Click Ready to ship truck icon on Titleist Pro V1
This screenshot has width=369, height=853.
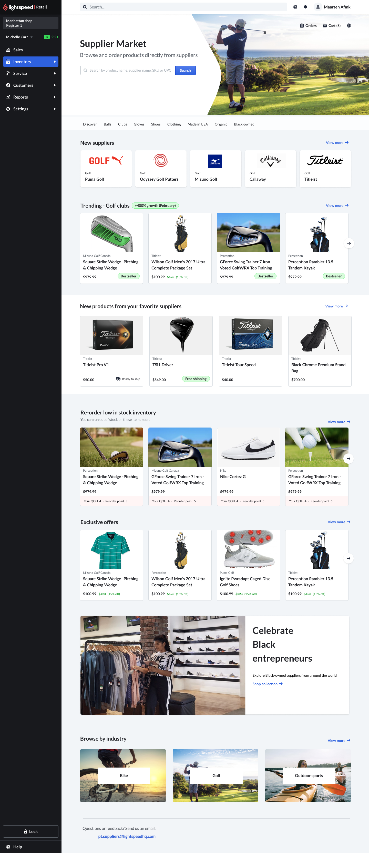coord(118,379)
